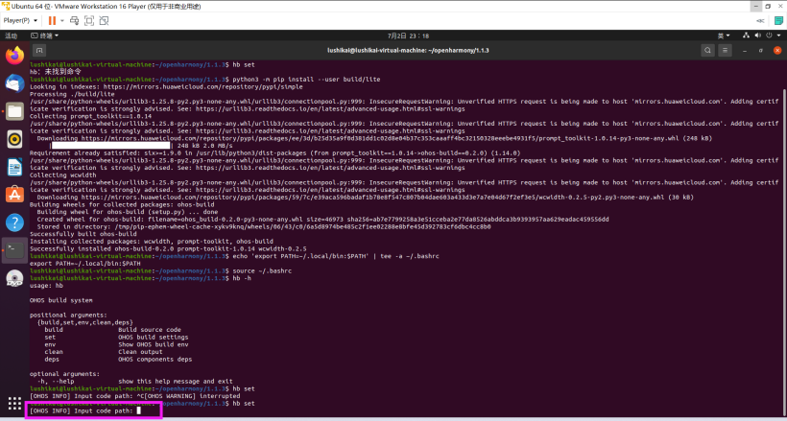Open Ubuntu Software store in the dock
This screenshot has width=787, height=421.
click(14, 195)
